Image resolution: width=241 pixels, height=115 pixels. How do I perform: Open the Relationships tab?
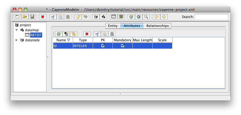pos(157,26)
